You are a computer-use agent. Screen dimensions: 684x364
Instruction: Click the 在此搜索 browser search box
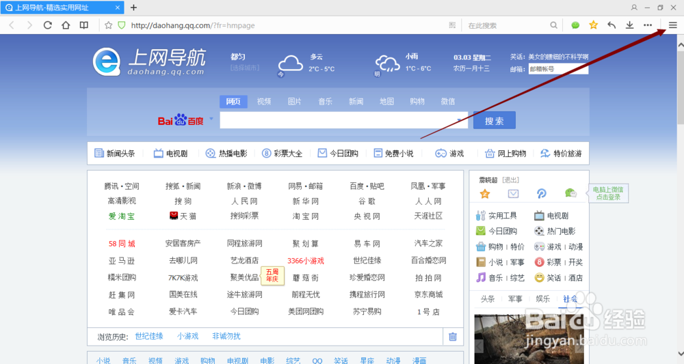(x=506, y=25)
